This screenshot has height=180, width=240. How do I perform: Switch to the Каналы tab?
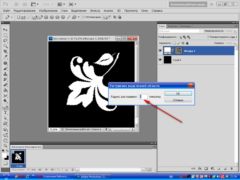[x=172, y=26]
